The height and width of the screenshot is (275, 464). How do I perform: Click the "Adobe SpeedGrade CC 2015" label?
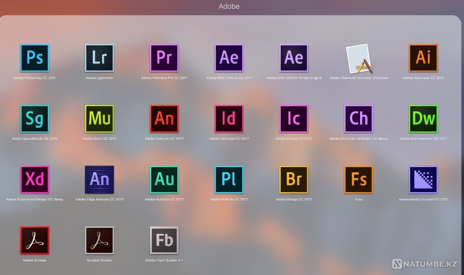pos(35,138)
